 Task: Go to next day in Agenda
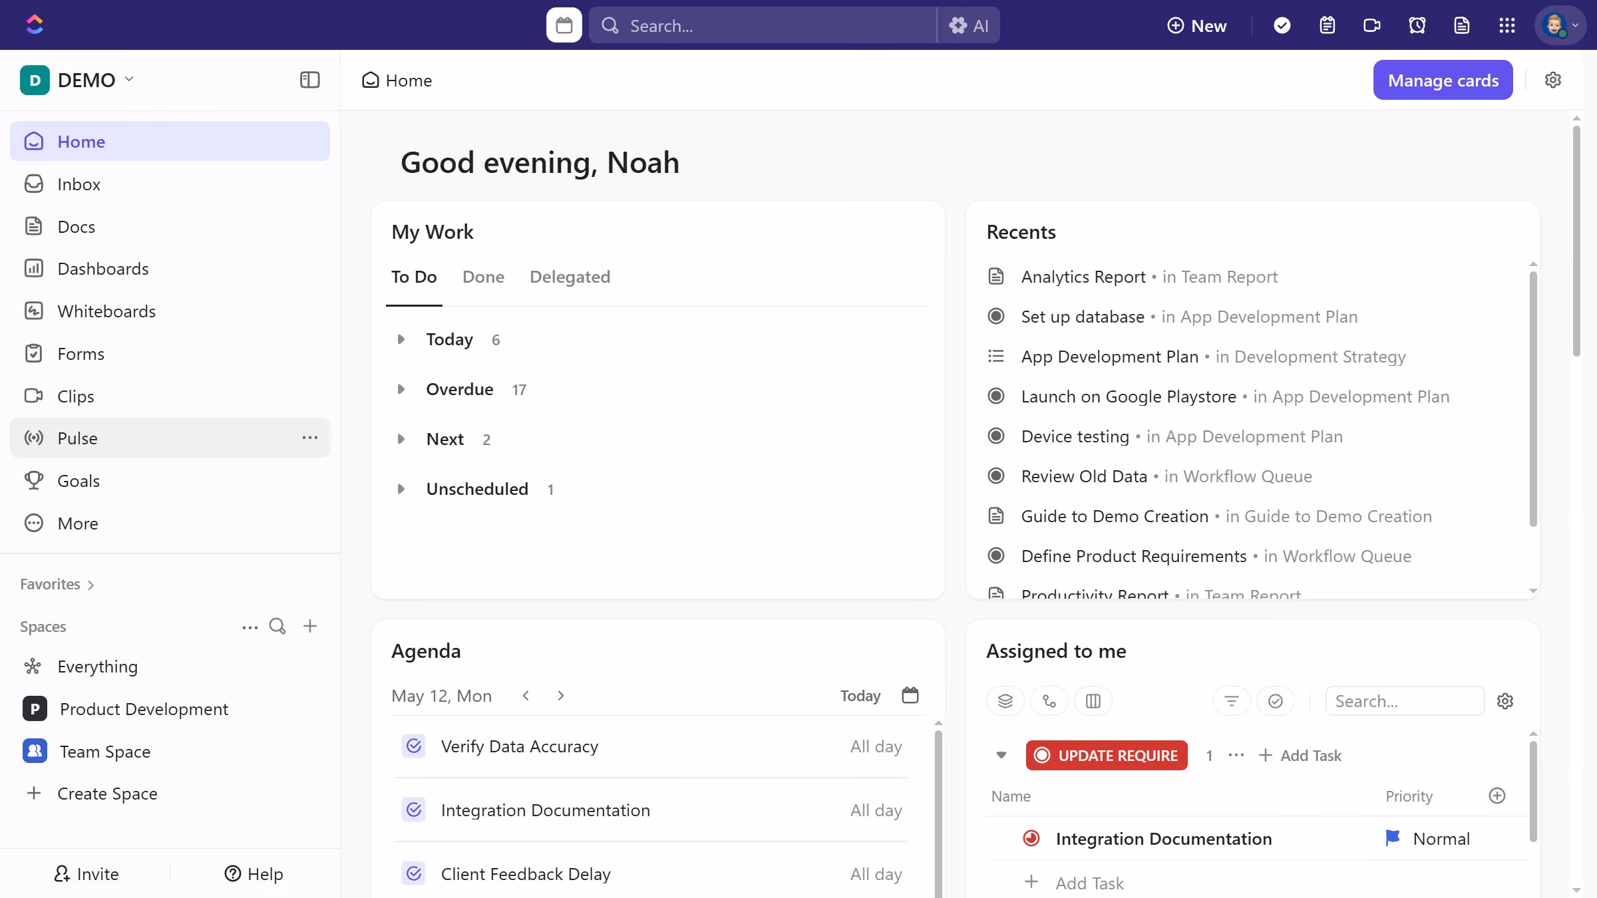(x=560, y=695)
